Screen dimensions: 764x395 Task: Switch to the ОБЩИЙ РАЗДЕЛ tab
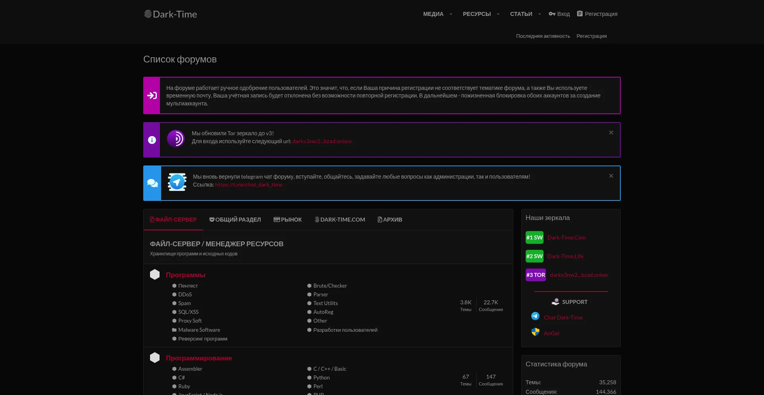click(235, 220)
